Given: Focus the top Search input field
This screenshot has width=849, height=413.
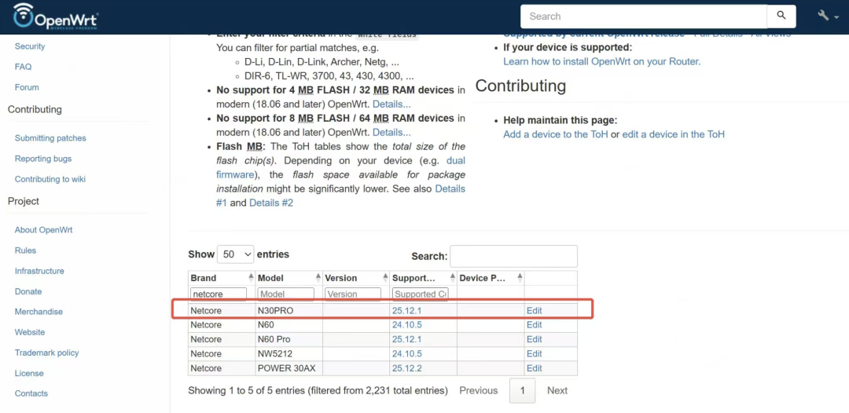Looking at the screenshot, I should point(643,16).
